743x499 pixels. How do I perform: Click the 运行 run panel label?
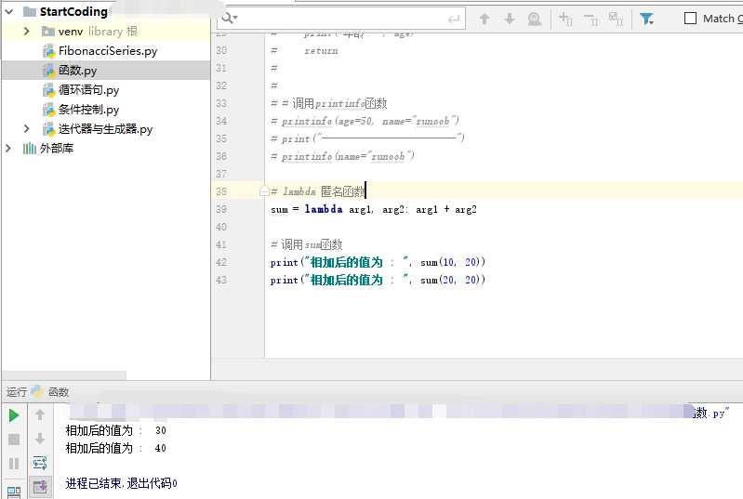coord(17,392)
